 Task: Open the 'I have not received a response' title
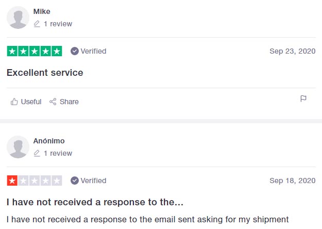pyautogui.click(x=95, y=202)
